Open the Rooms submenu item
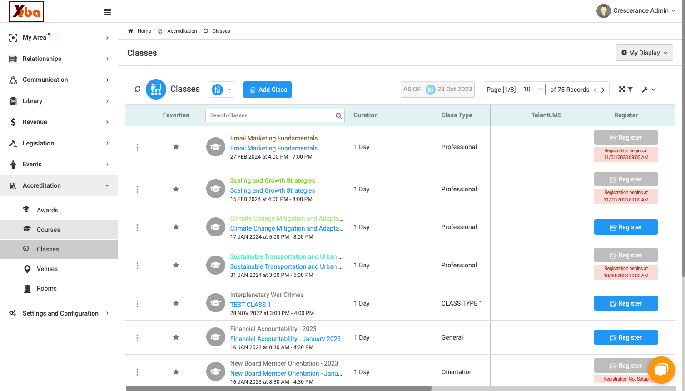Image resolution: width=685 pixels, height=391 pixels. click(59, 288)
